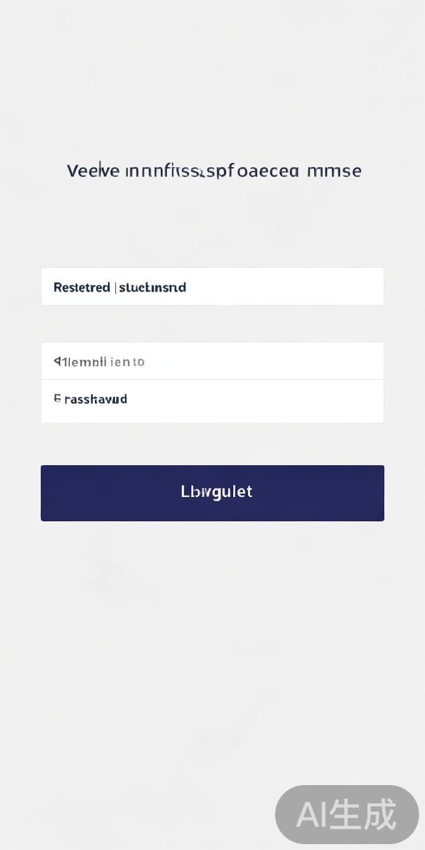This screenshot has width=425, height=850.
Task: Click the "mmse" word in the heading
Action: point(334,171)
